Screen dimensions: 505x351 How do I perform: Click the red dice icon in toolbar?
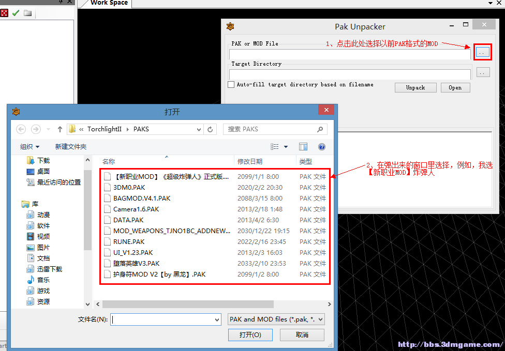tap(4, 13)
